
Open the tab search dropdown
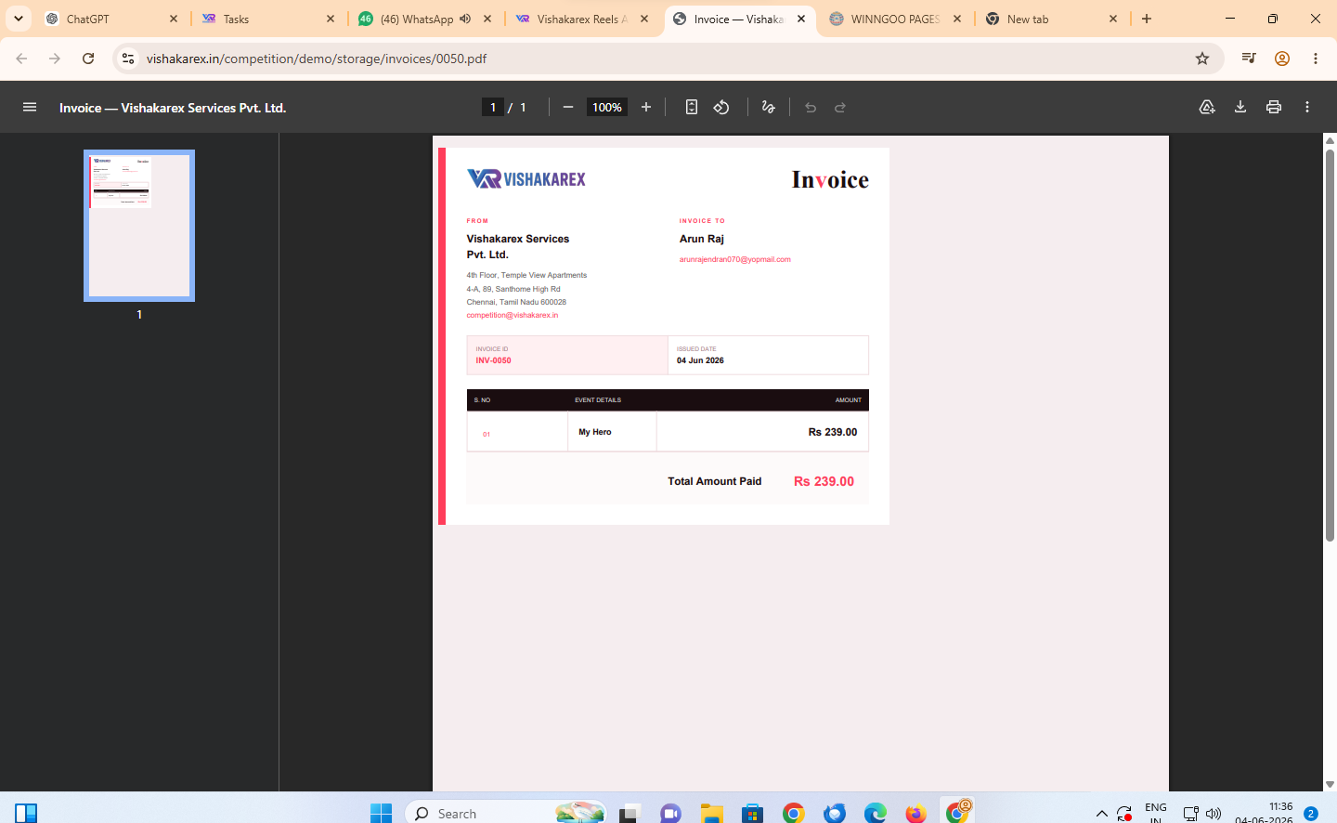tap(19, 19)
